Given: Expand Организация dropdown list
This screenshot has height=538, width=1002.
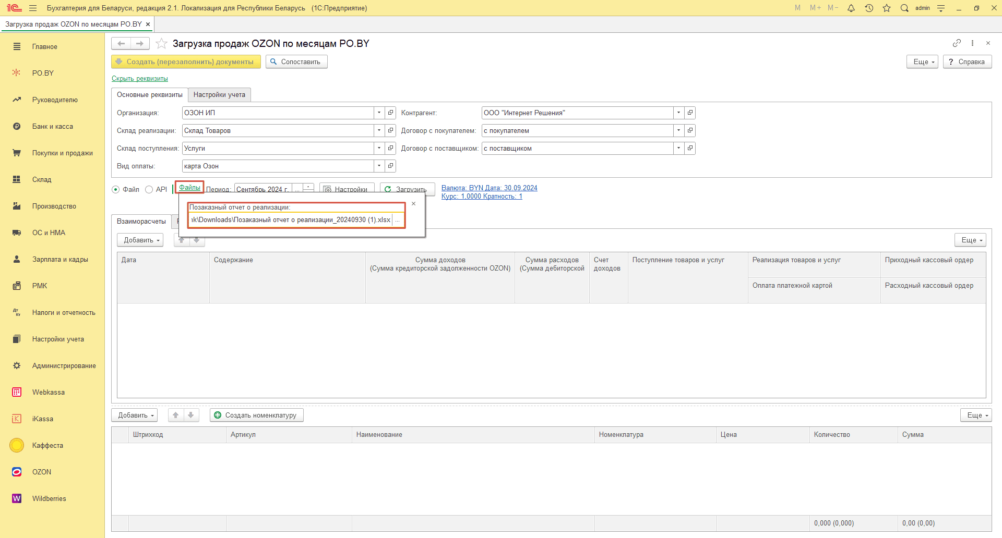Looking at the screenshot, I should 379,113.
